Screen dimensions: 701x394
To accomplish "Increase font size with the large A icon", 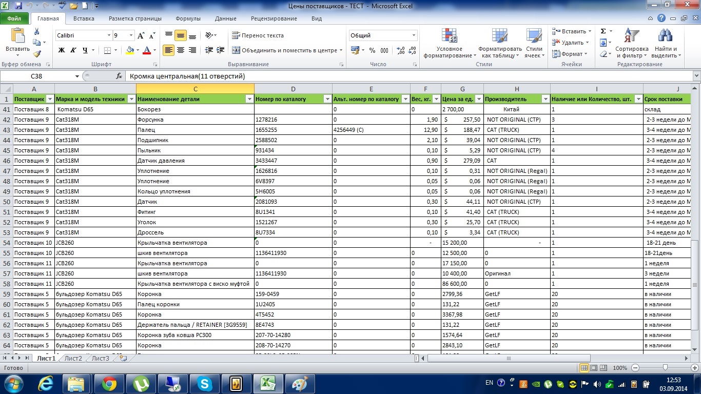I will coord(141,35).
